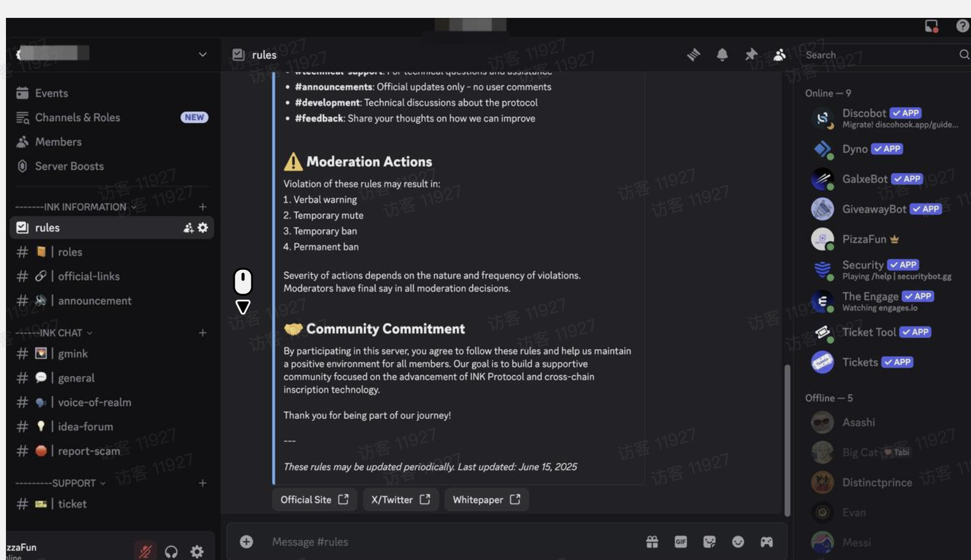Unmute the microphone

(x=145, y=551)
